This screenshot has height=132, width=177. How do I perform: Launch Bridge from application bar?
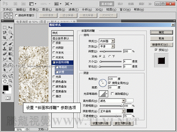click(x=15, y=4)
